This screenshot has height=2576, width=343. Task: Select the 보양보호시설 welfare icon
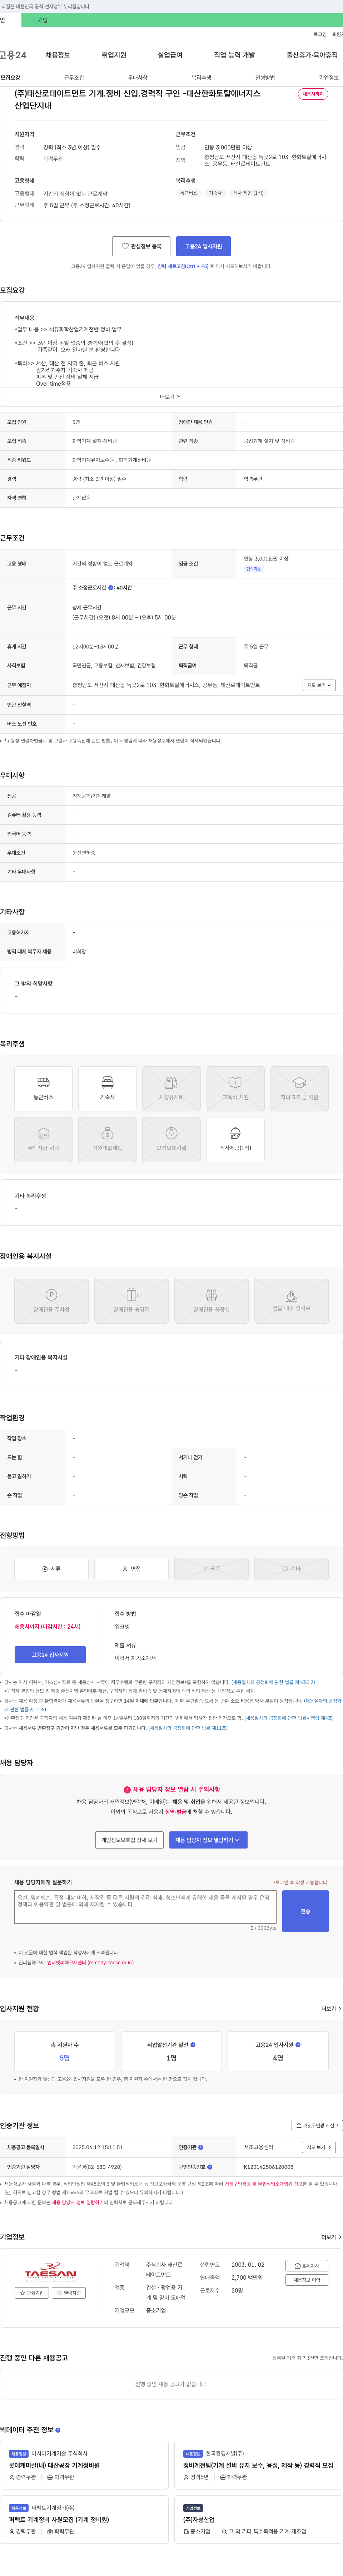pos(171,1140)
